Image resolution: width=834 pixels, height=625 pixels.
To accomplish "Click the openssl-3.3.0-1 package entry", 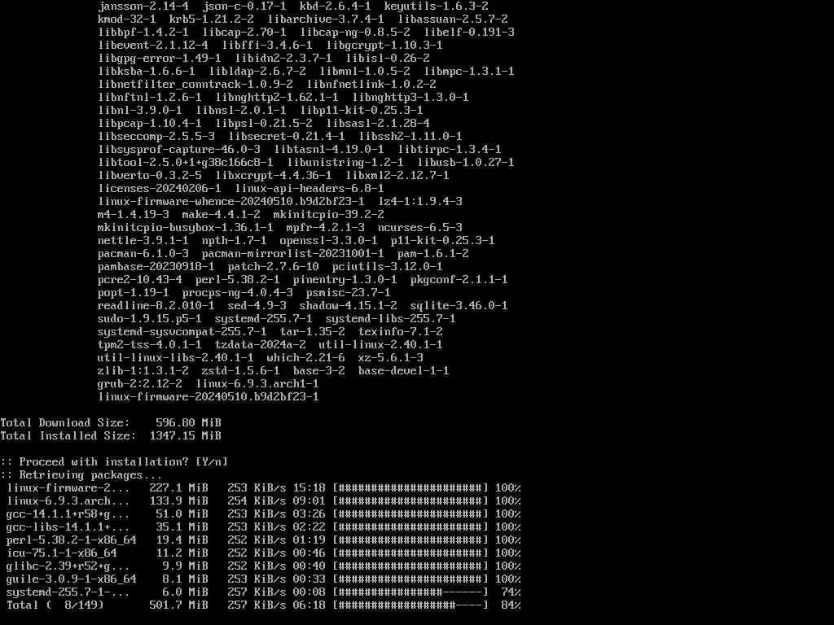I will click(328, 241).
